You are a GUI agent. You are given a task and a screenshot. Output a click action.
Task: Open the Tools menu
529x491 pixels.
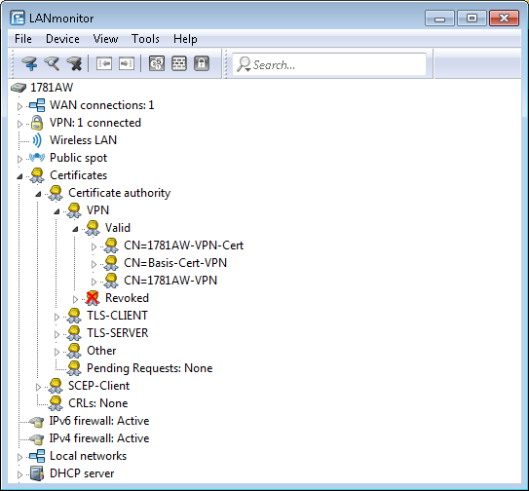click(x=145, y=39)
